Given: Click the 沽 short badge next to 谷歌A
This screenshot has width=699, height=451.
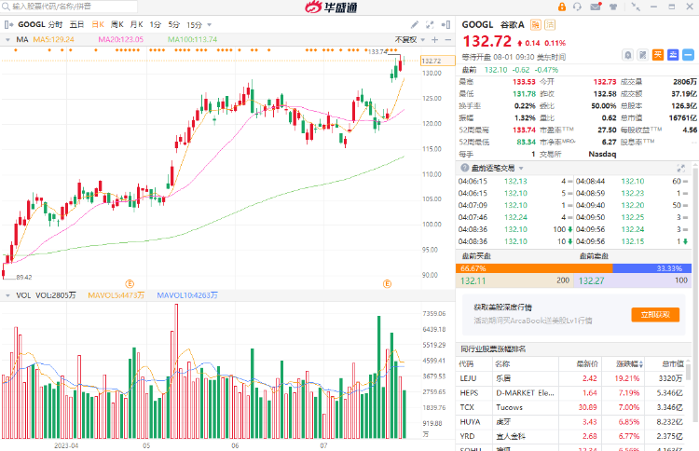Looking at the screenshot, I should (x=551, y=25).
